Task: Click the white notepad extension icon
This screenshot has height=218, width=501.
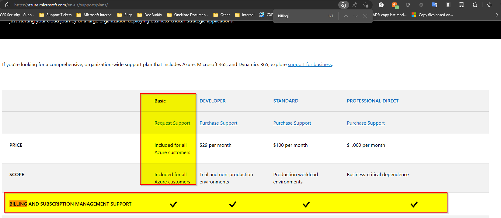Action: pyautogui.click(x=448, y=5)
